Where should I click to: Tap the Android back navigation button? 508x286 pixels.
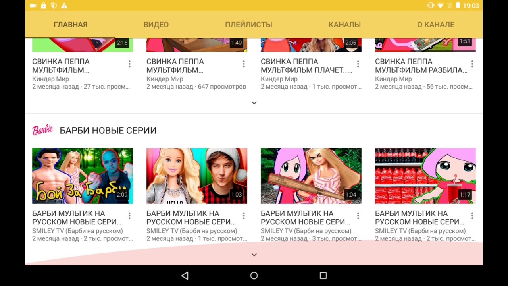pos(185,276)
